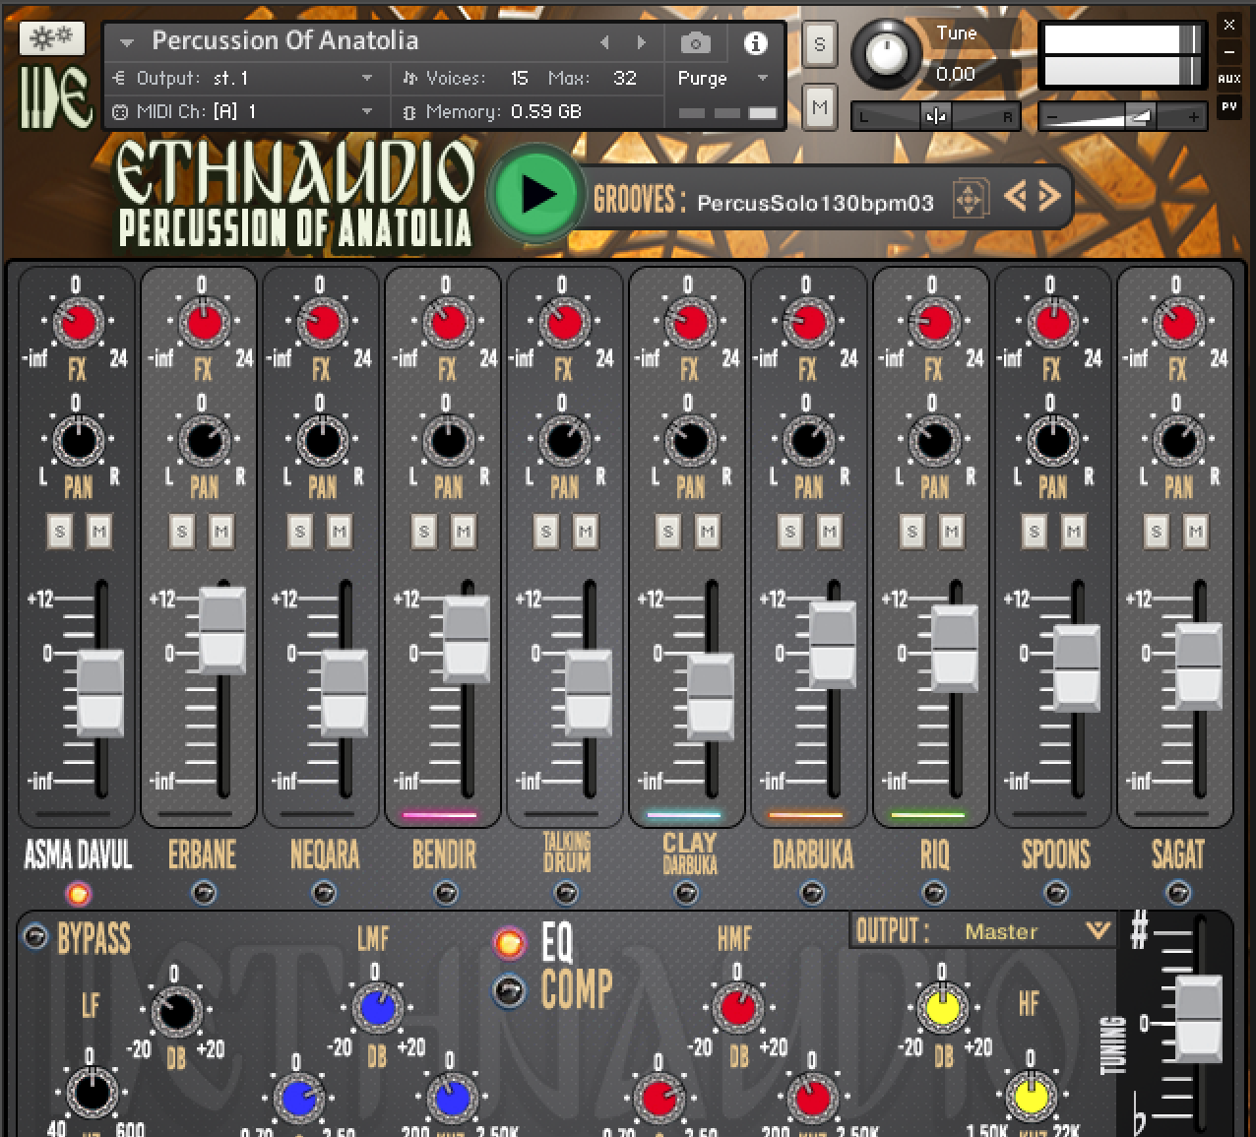Click the Asma Davul FX knob
Image resolution: width=1256 pixels, height=1137 pixels.
(77, 322)
